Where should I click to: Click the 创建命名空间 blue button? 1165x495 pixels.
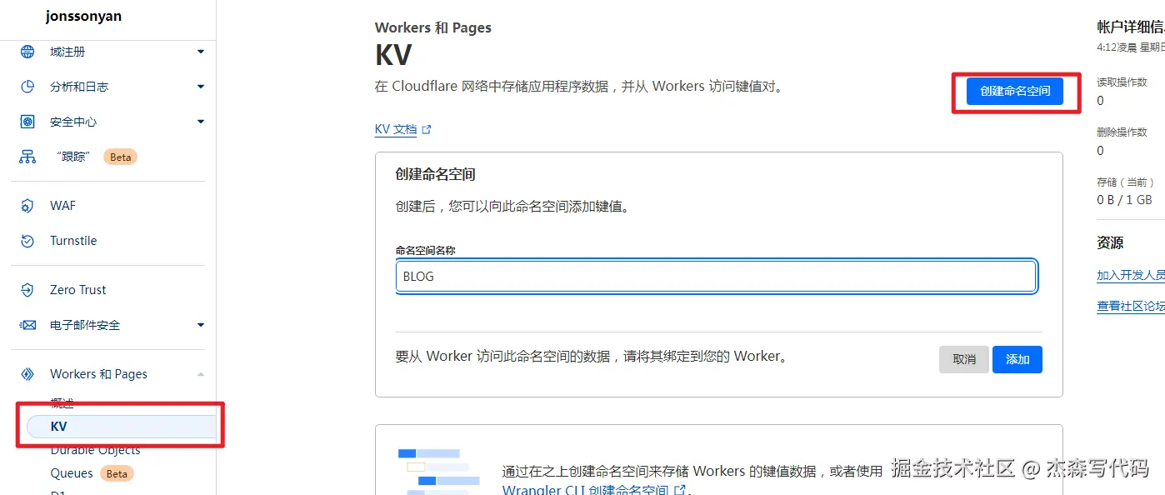[1015, 91]
